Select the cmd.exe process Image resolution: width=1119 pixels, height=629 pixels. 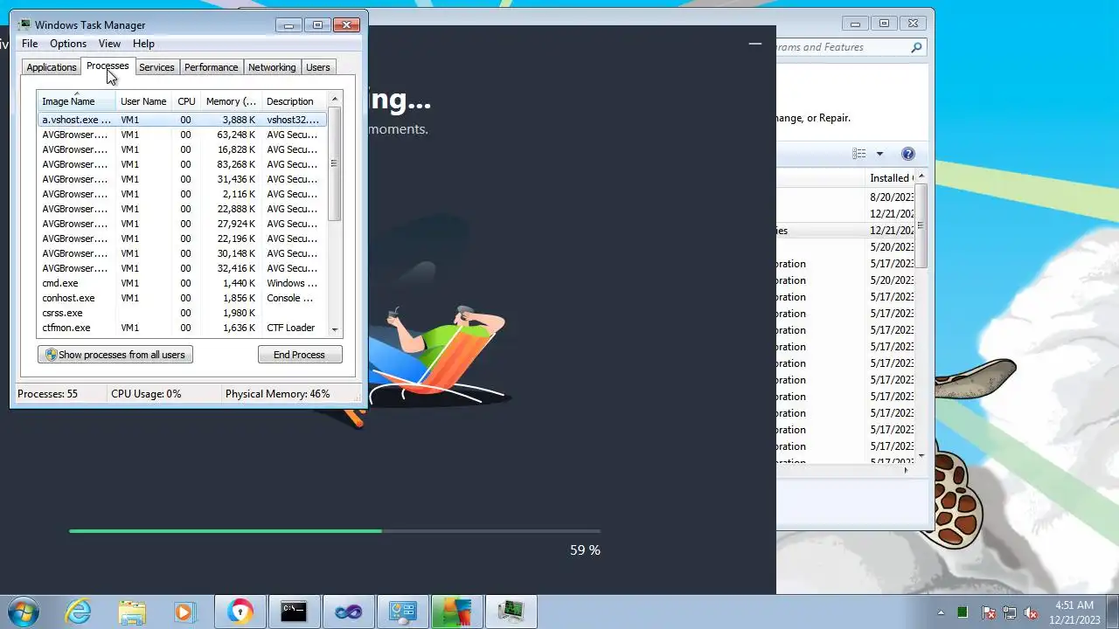tap(182, 283)
